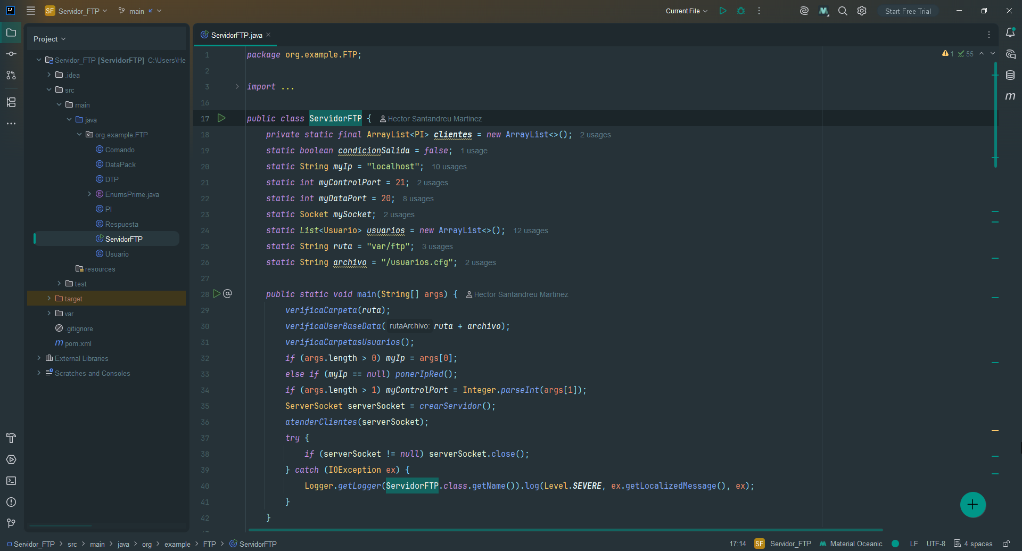The width and height of the screenshot is (1022, 551).
Task: Expand the folded import block
Action: click(237, 87)
